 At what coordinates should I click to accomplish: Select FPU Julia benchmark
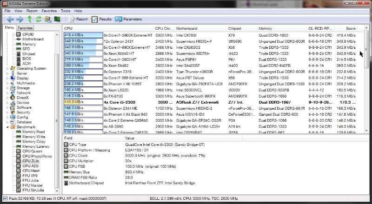click(x=30, y=180)
